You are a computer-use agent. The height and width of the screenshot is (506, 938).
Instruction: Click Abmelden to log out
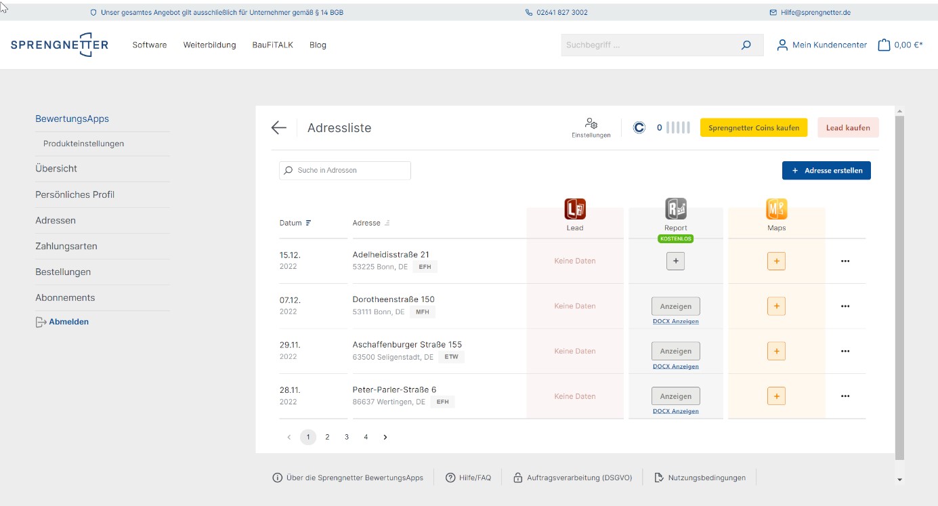pyautogui.click(x=62, y=322)
